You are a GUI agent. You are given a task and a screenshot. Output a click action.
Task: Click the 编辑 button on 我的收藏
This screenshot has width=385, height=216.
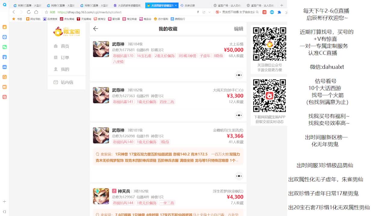(x=239, y=29)
